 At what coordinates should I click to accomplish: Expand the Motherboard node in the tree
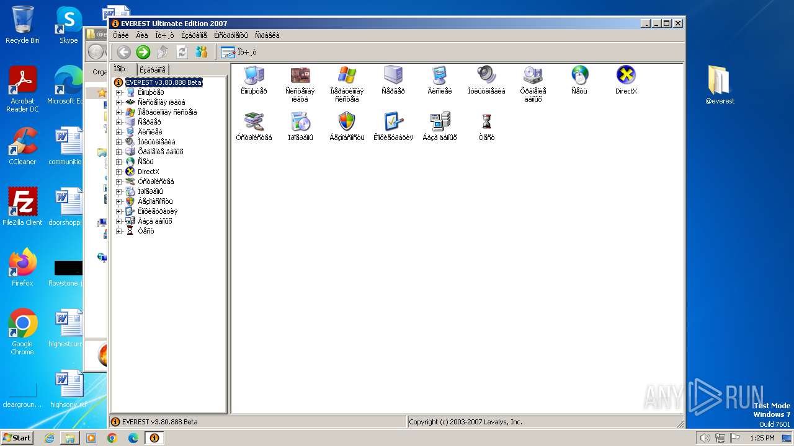pyautogui.click(x=119, y=102)
